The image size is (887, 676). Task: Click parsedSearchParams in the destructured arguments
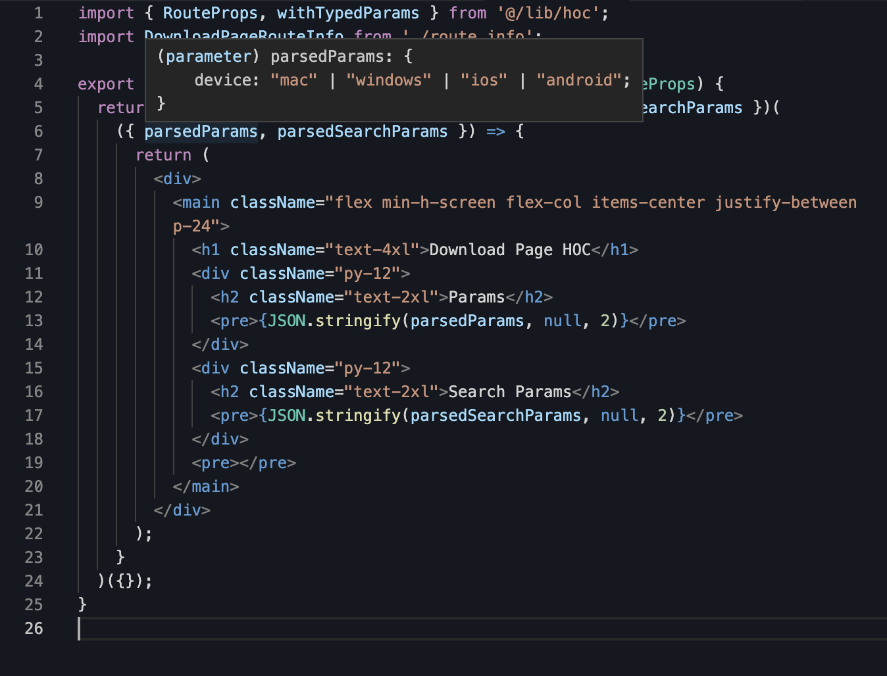[362, 132]
